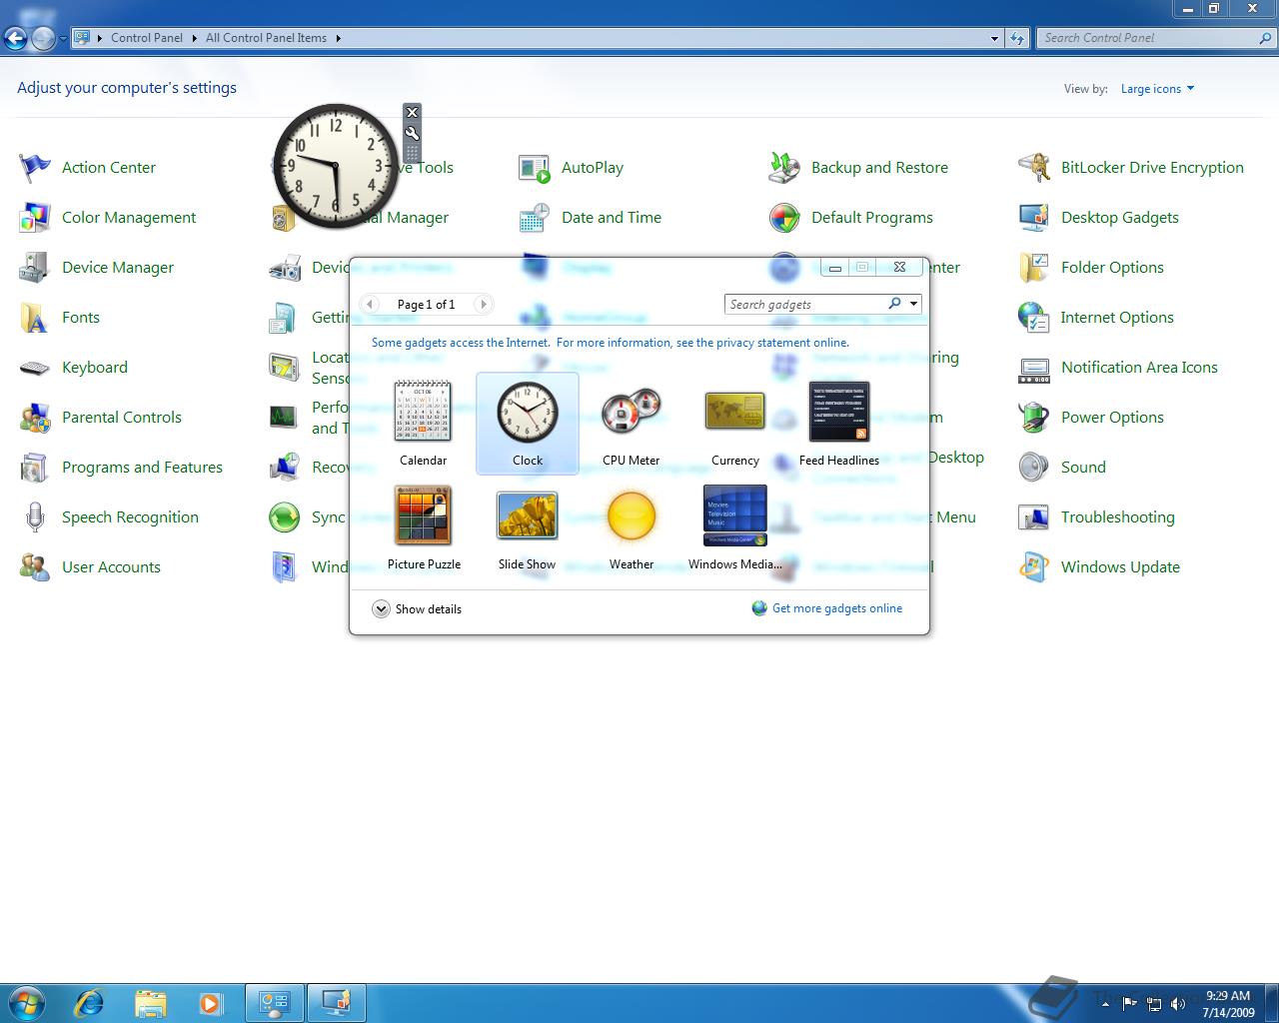Screen dimensions: 1279x1023
Task: Select All Control Panel Items breadcrumb
Action: 266,38
